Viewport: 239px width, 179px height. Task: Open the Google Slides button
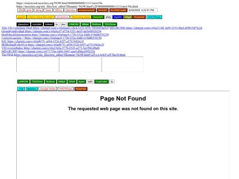coord(48,89)
